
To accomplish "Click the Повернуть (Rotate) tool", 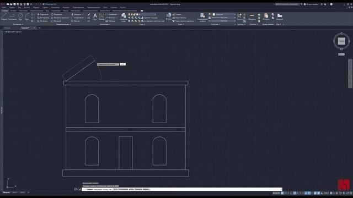I will click(x=56, y=14).
